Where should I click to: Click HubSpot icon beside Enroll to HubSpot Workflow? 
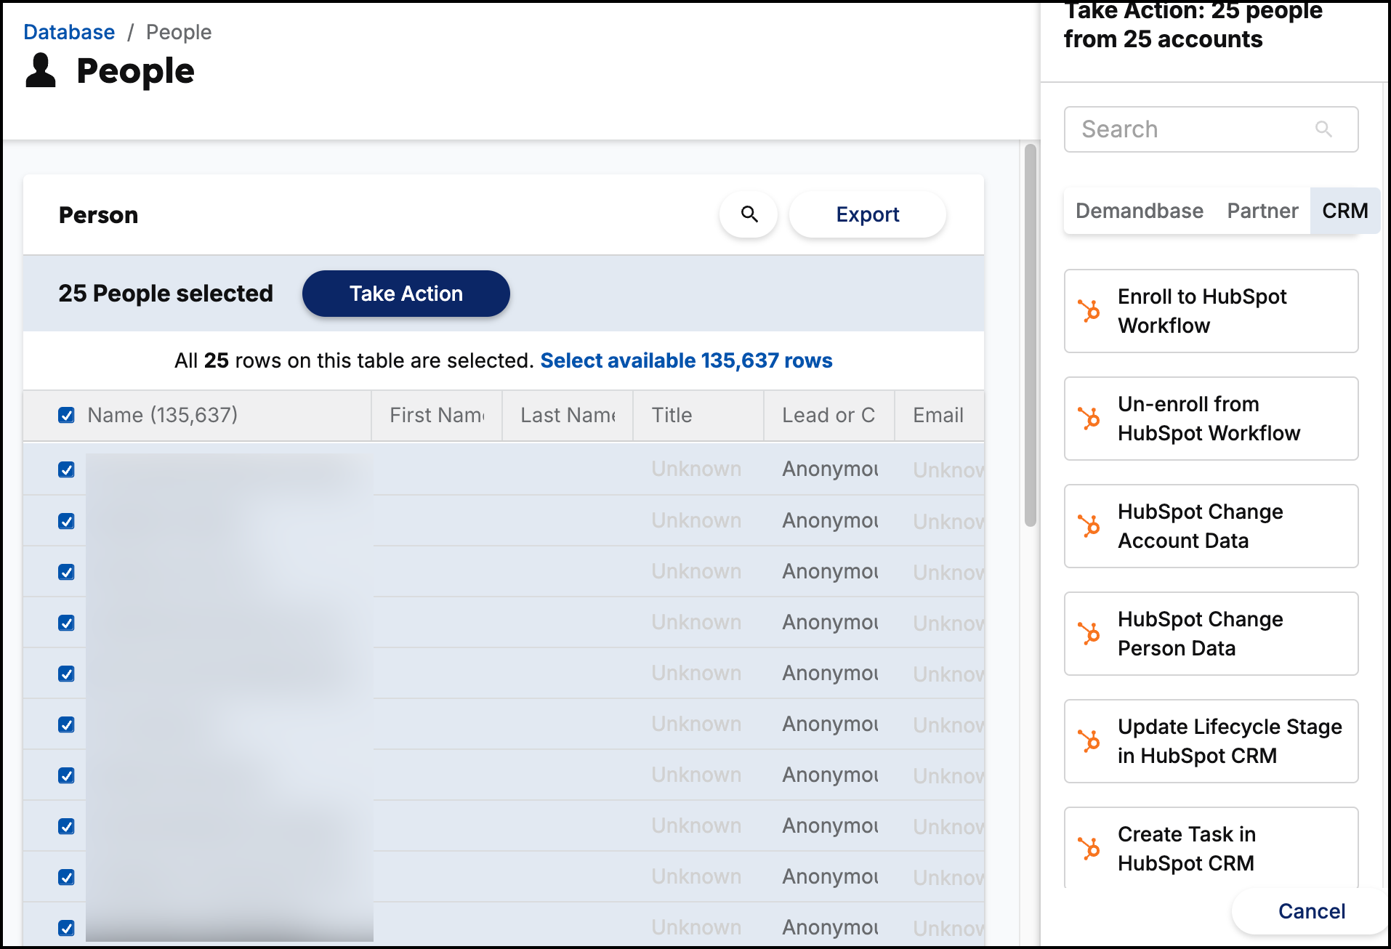click(x=1089, y=311)
